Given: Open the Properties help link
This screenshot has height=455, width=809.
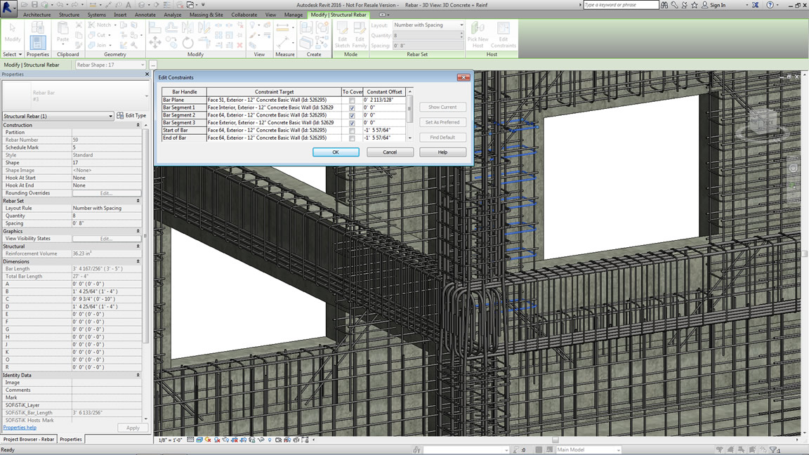Looking at the screenshot, I should (20, 428).
